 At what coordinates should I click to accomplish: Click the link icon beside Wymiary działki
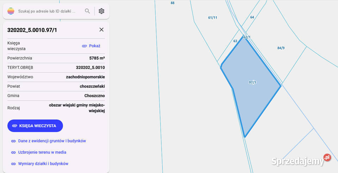point(13,164)
